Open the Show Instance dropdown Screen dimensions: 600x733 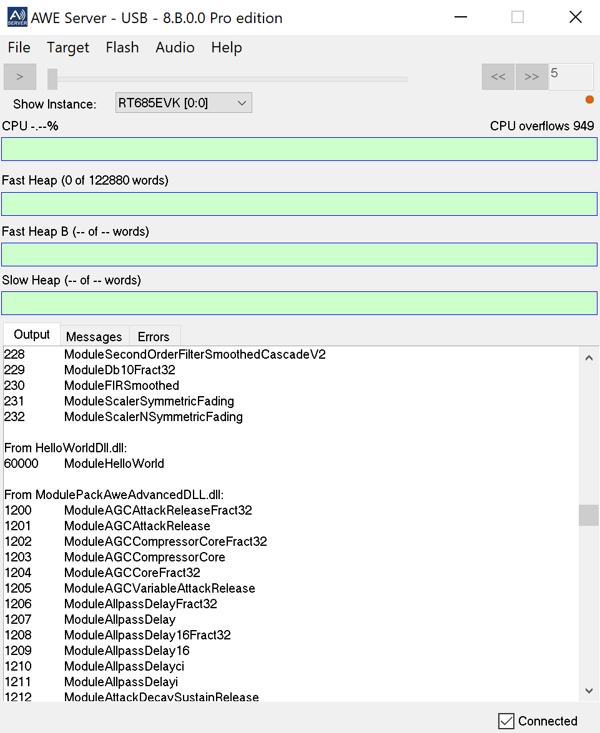pos(184,103)
